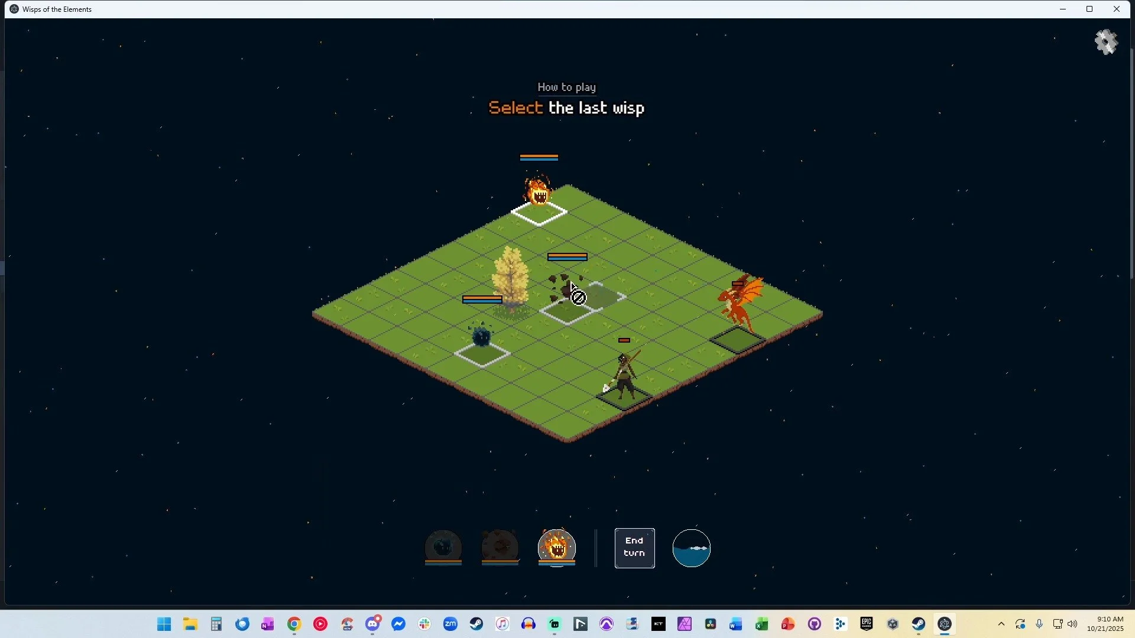
Task: Click the yellow tree on the board
Action: [x=510, y=278]
